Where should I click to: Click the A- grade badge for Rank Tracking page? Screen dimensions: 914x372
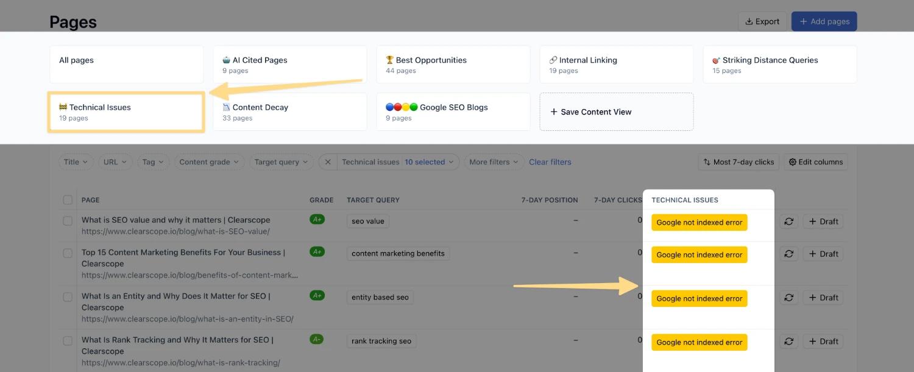click(317, 339)
